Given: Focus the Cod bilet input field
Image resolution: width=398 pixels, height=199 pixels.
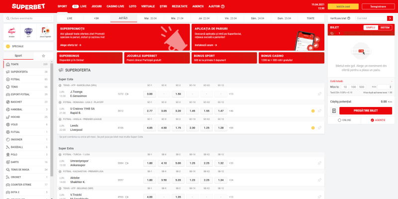Looking at the screenshot, I should [x=371, y=18].
